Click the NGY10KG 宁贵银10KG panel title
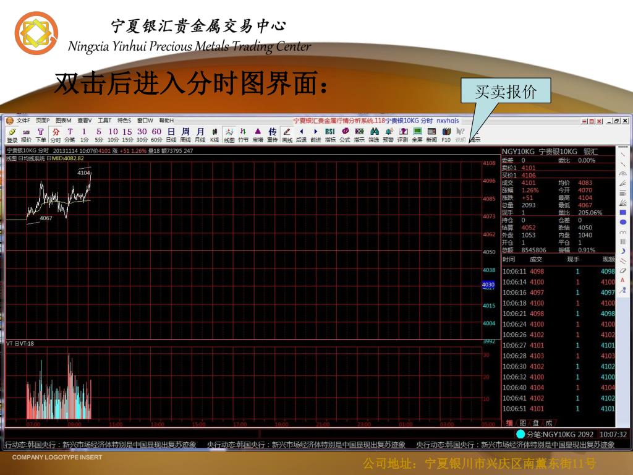Image resolution: width=633 pixels, height=475 pixels. tap(550, 152)
